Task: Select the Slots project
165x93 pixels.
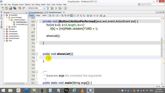Action: [x=10, y=41]
